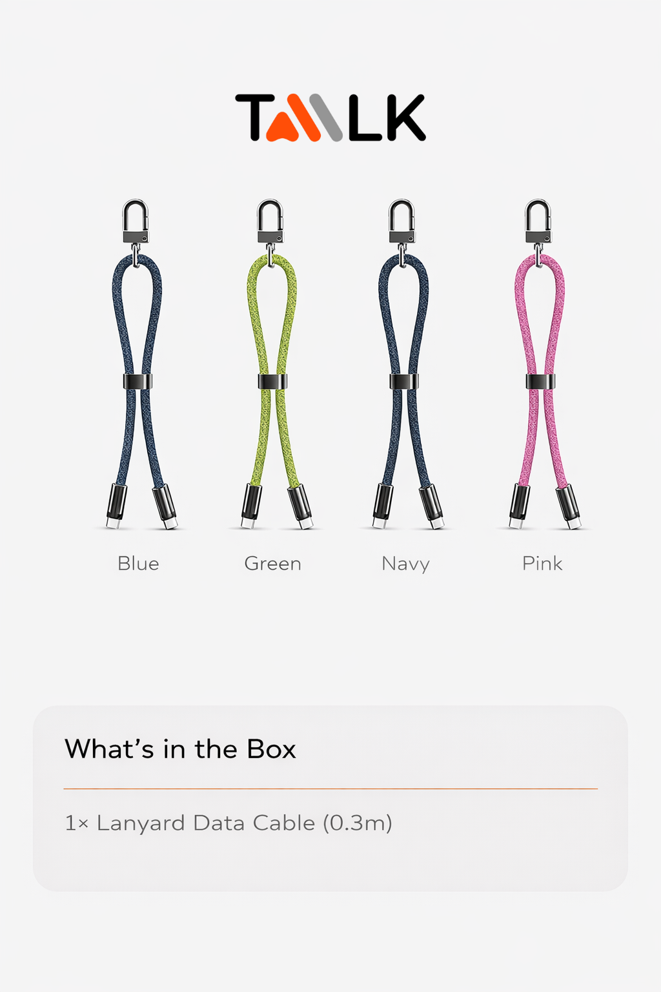Click the 1× Lanyard Data Cable text
Image resolution: width=661 pixels, height=992 pixels.
point(229,823)
